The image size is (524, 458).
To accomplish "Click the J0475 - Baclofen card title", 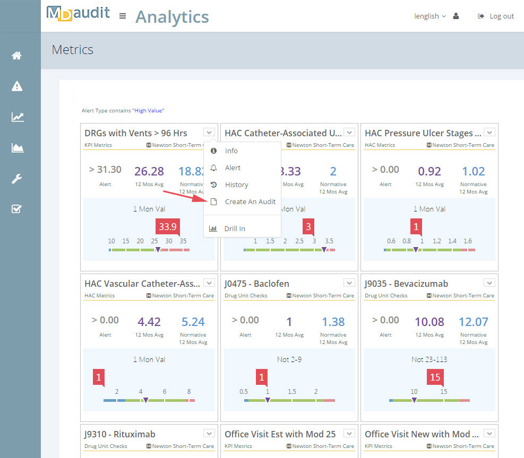I will pyautogui.click(x=256, y=284).
